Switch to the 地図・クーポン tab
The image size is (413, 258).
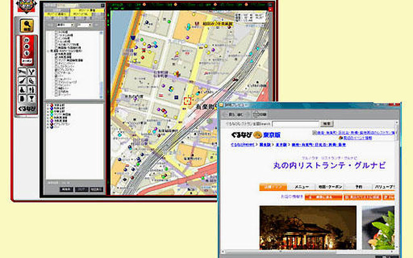pyautogui.click(x=330, y=187)
